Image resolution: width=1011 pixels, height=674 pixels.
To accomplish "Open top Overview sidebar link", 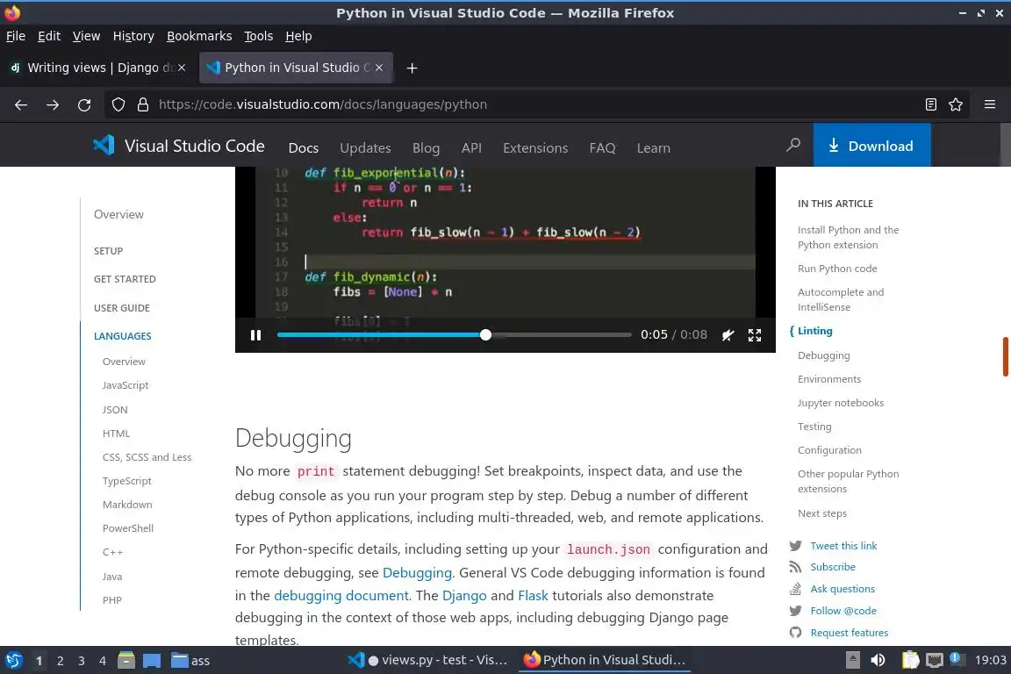I will point(118,214).
